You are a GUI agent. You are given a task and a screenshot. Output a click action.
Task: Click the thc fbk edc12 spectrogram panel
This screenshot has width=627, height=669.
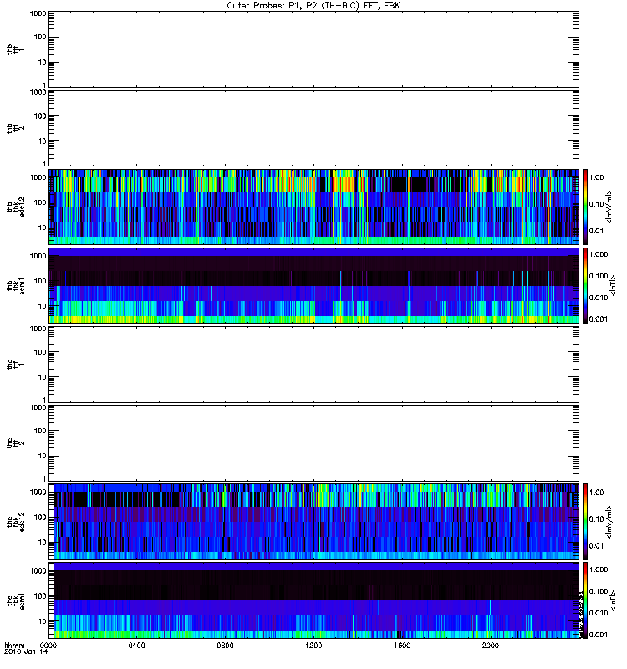(x=313, y=522)
